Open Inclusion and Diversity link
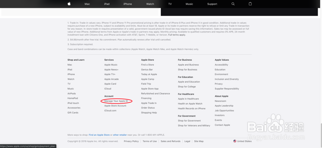322x148 pixels. pos(227,79)
